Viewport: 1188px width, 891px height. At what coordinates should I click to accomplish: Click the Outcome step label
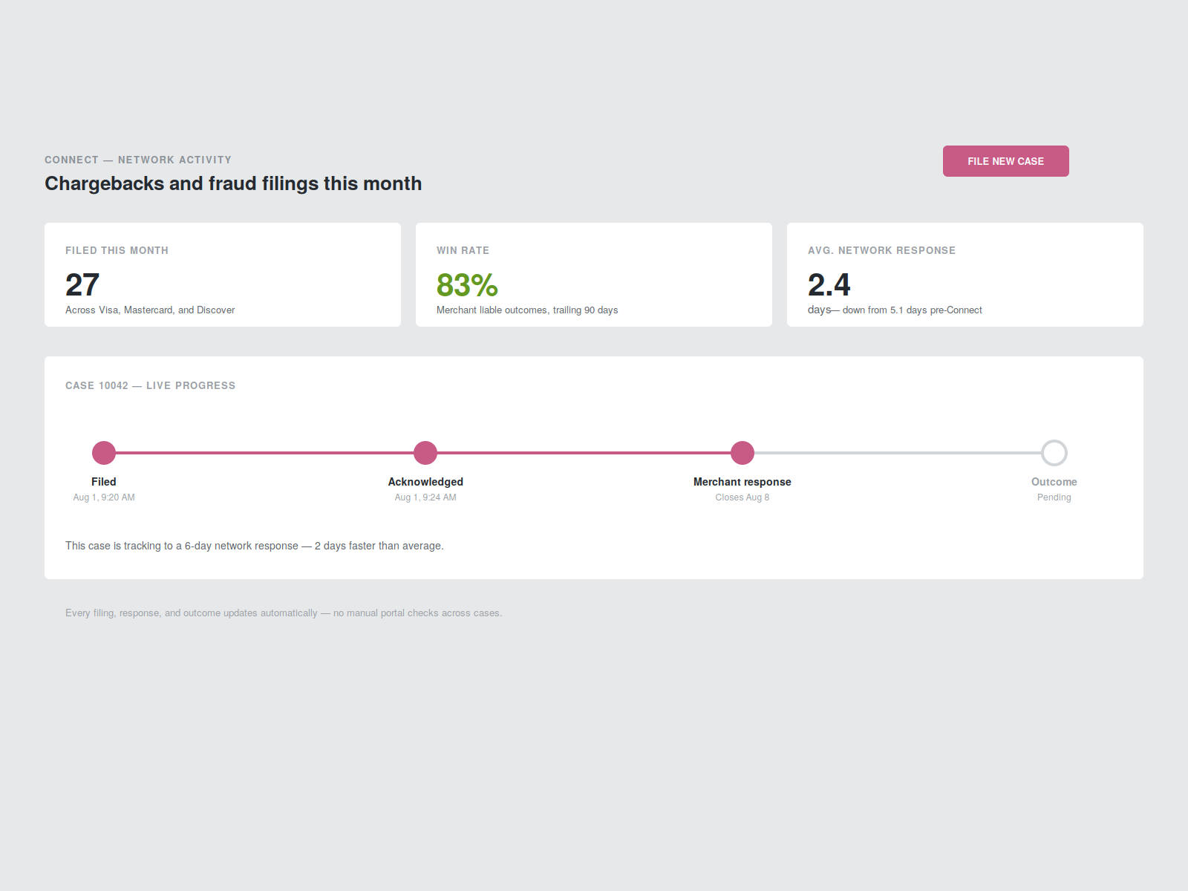1054,482
